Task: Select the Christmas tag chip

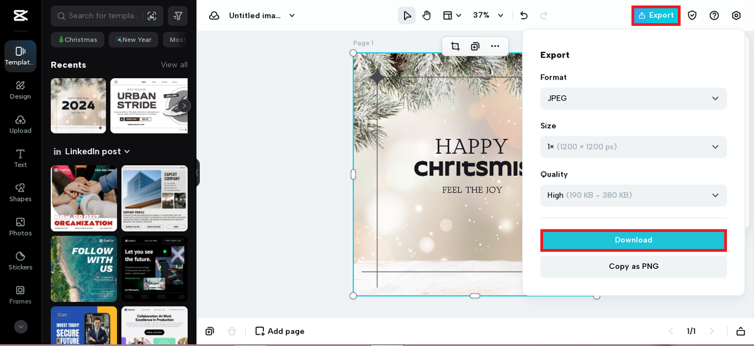Action: point(77,39)
